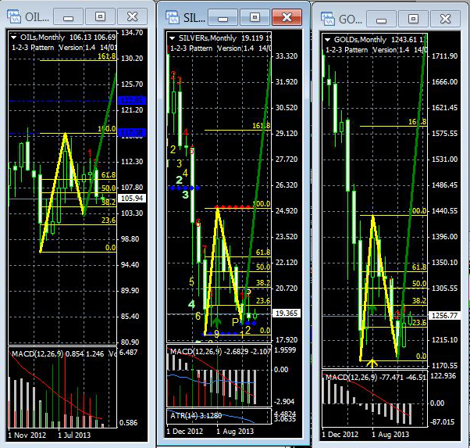Click the yellow up arrow in GOLD chart
Screen dimensions: 470x448
(x=372, y=364)
